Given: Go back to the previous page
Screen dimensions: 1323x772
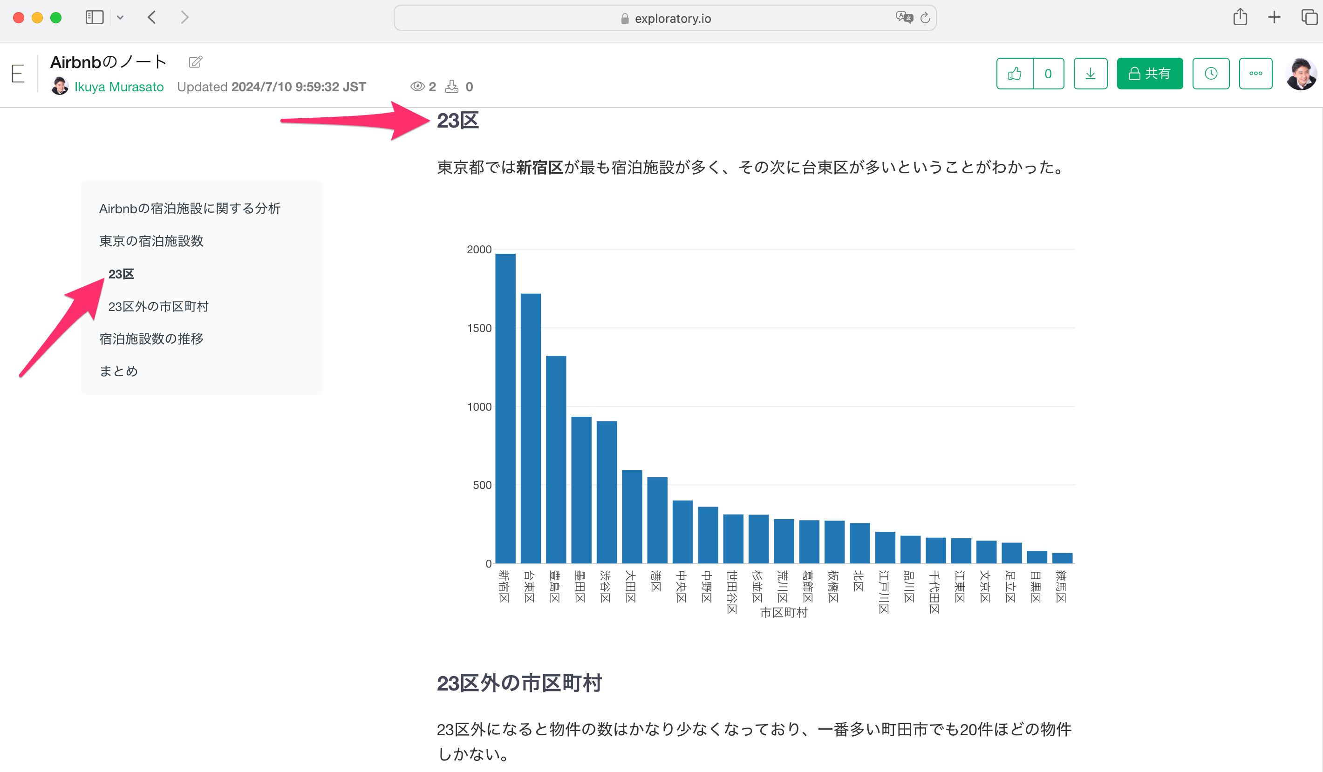Looking at the screenshot, I should pos(152,17).
